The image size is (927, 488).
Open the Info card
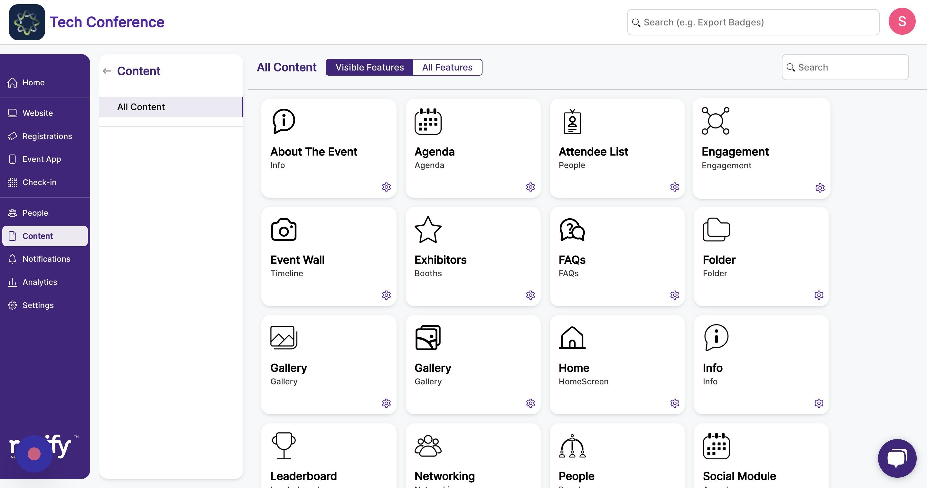coord(761,364)
